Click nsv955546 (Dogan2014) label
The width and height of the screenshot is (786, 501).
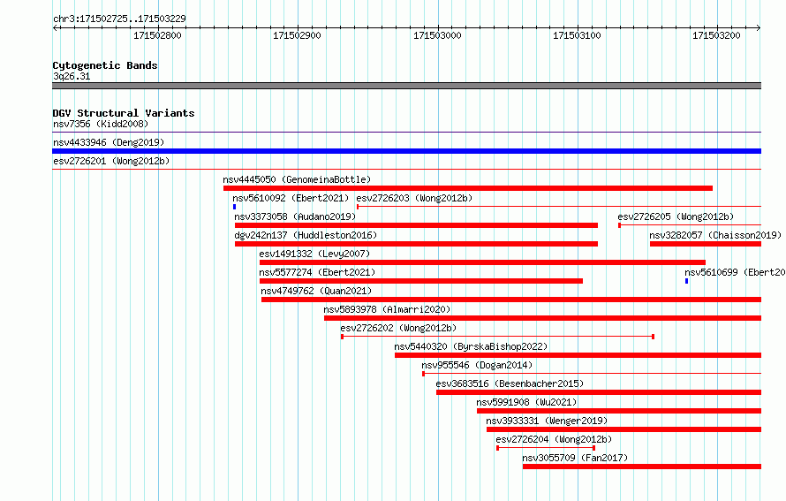point(477,365)
